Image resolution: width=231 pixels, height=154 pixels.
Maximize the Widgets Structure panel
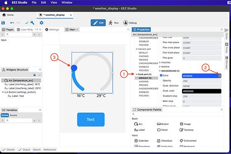(40, 69)
